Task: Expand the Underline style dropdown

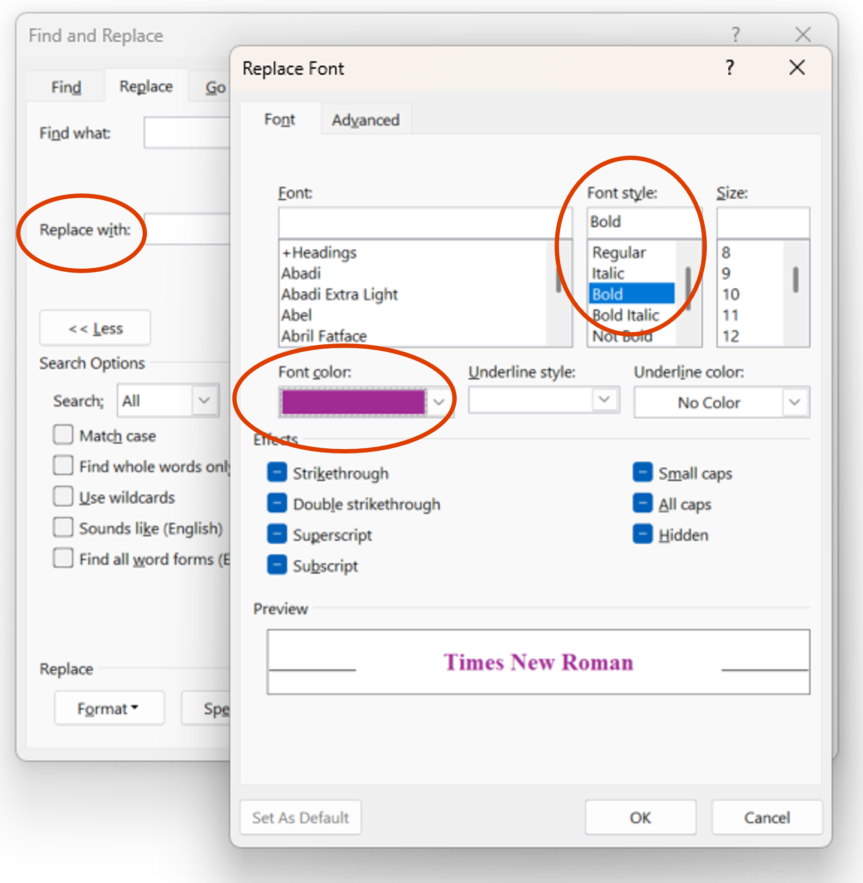Action: coord(604,399)
